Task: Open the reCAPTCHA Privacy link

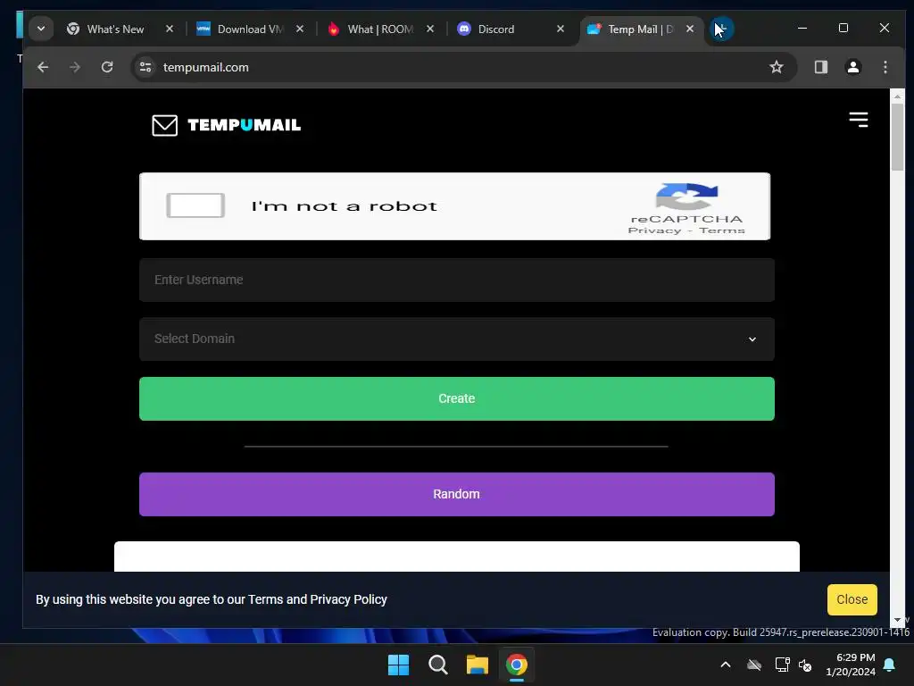Action: click(x=654, y=230)
